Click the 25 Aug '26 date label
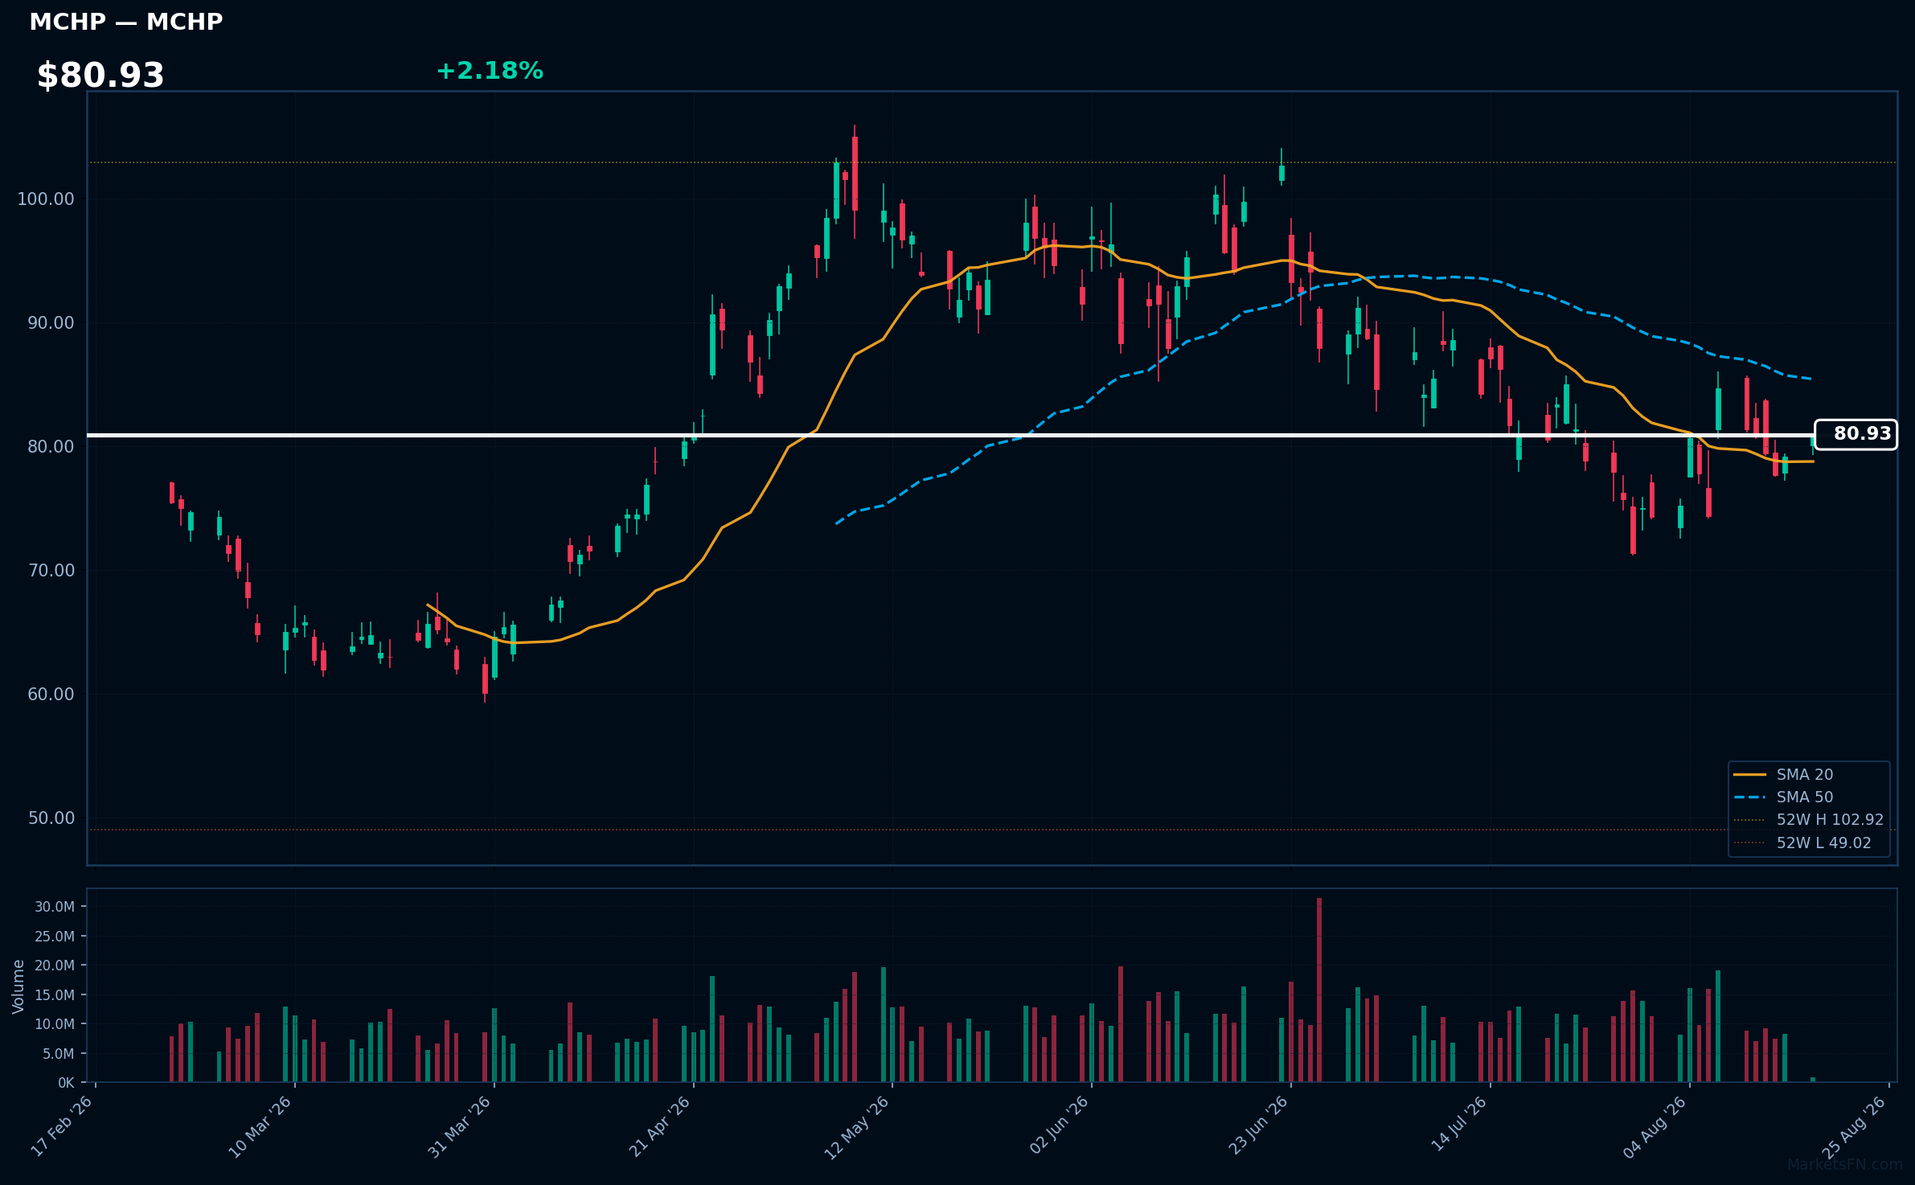The image size is (1915, 1185). pyautogui.click(x=1854, y=1127)
